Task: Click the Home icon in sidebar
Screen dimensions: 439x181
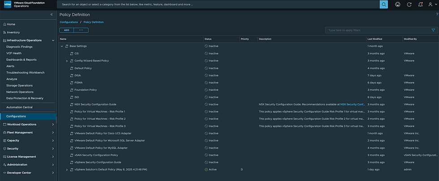Action: click(x=4, y=24)
